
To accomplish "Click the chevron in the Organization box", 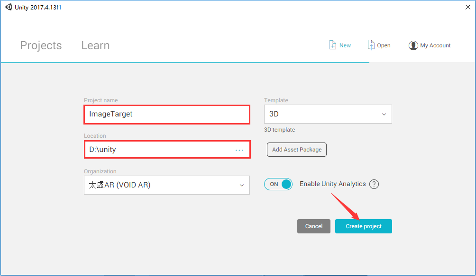I will coord(242,185).
